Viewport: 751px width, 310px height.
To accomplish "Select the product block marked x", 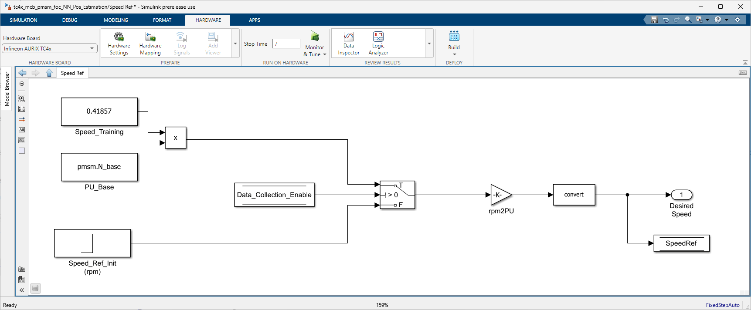I will pos(176,138).
